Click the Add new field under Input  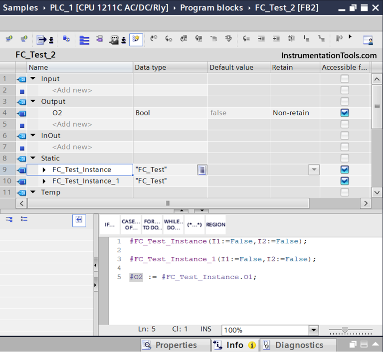(x=72, y=90)
